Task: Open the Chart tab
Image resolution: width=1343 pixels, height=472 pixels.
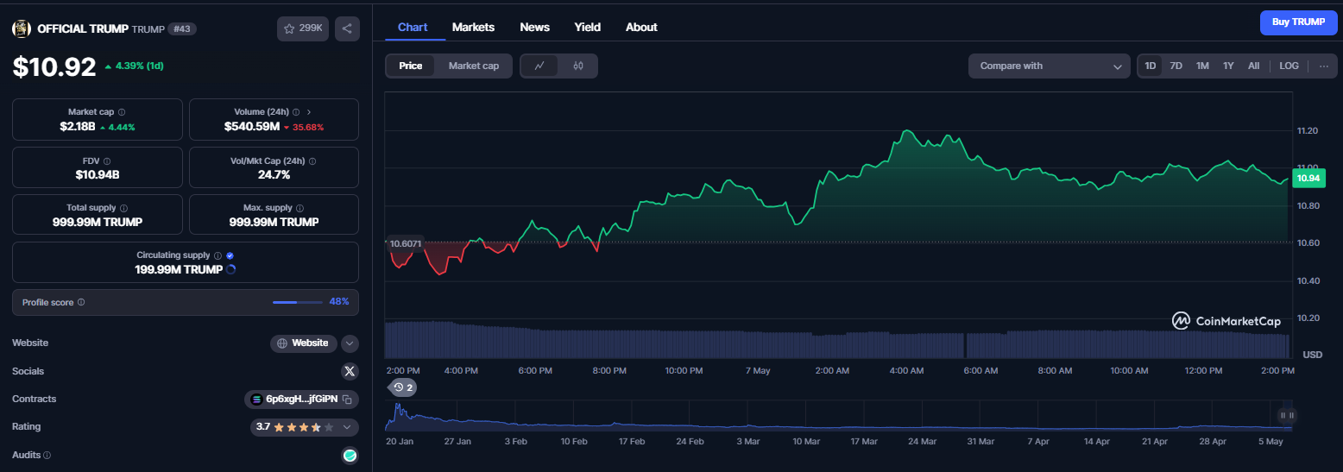Action: click(x=413, y=27)
